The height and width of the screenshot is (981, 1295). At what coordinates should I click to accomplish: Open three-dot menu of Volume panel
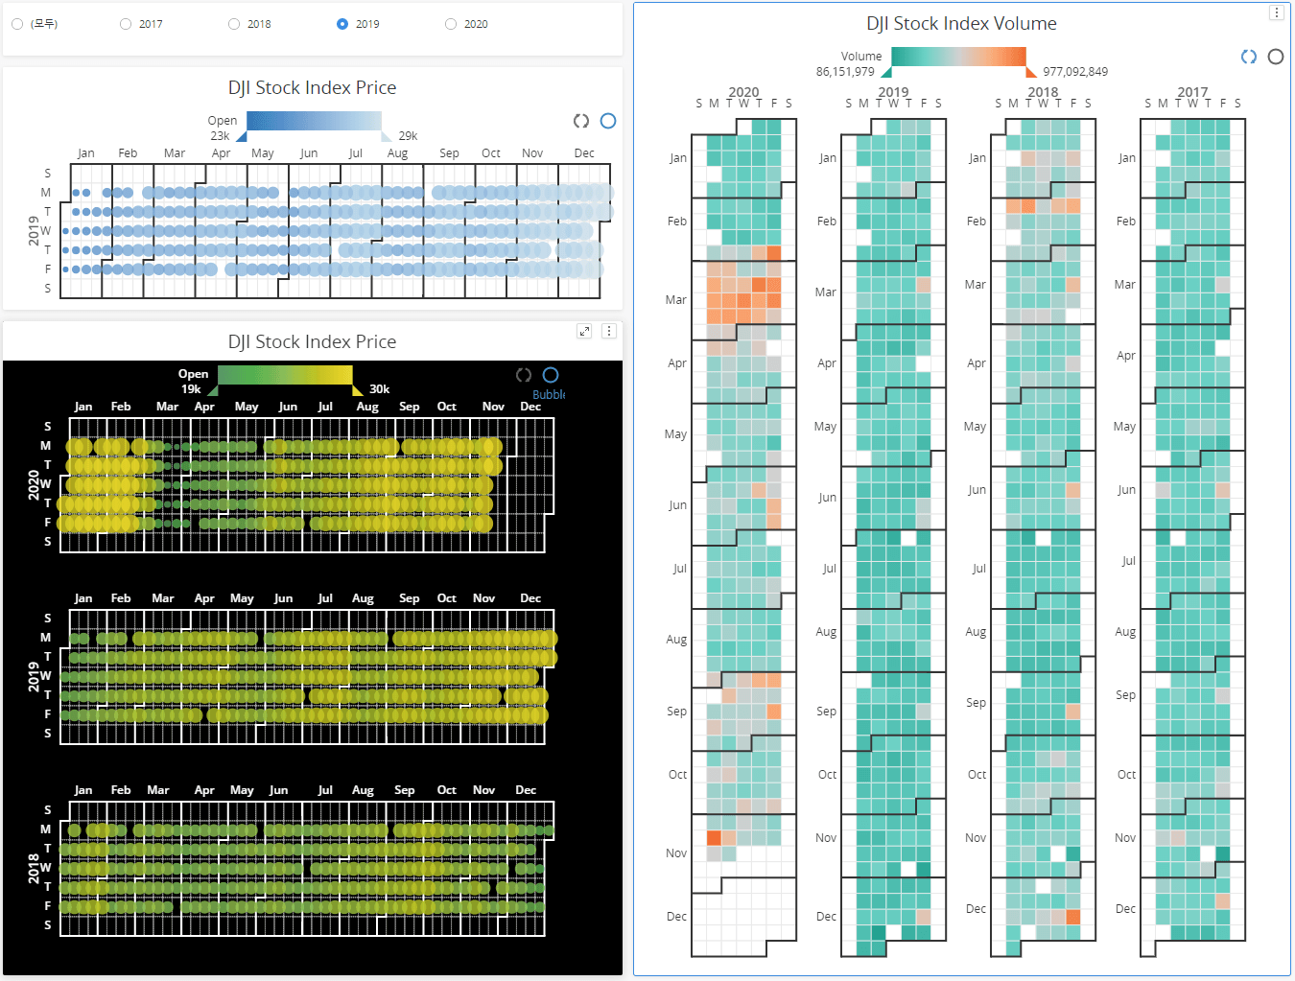click(1276, 12)
